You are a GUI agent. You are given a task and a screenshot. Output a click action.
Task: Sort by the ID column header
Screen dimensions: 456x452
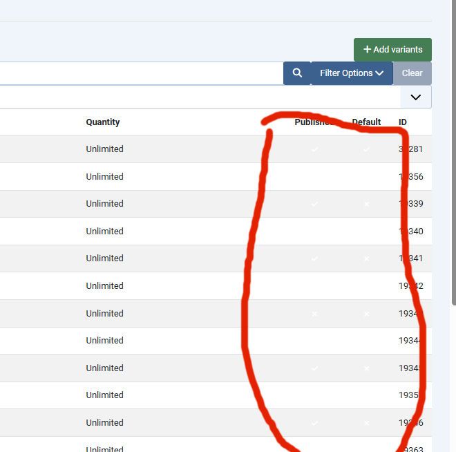403,122
